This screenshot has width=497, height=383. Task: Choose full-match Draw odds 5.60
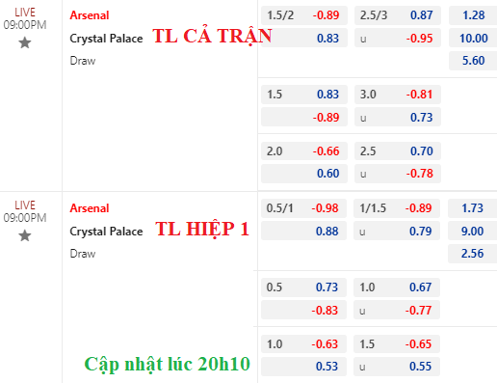pos(473,61)
